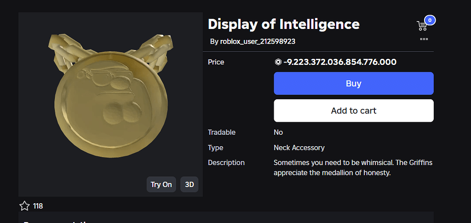Screen dimensions: 471x223
Task: Open the three-dot more options menu
Action: coord(424,39)
